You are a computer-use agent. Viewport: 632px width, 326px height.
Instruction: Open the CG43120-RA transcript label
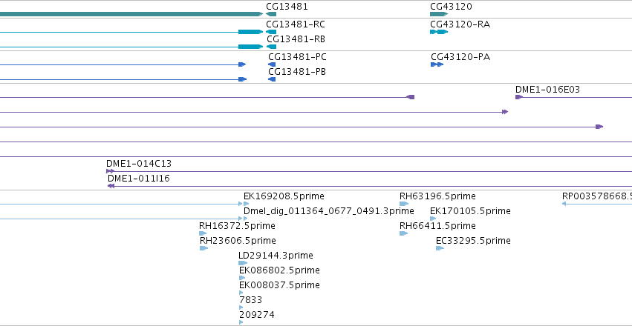460,24
